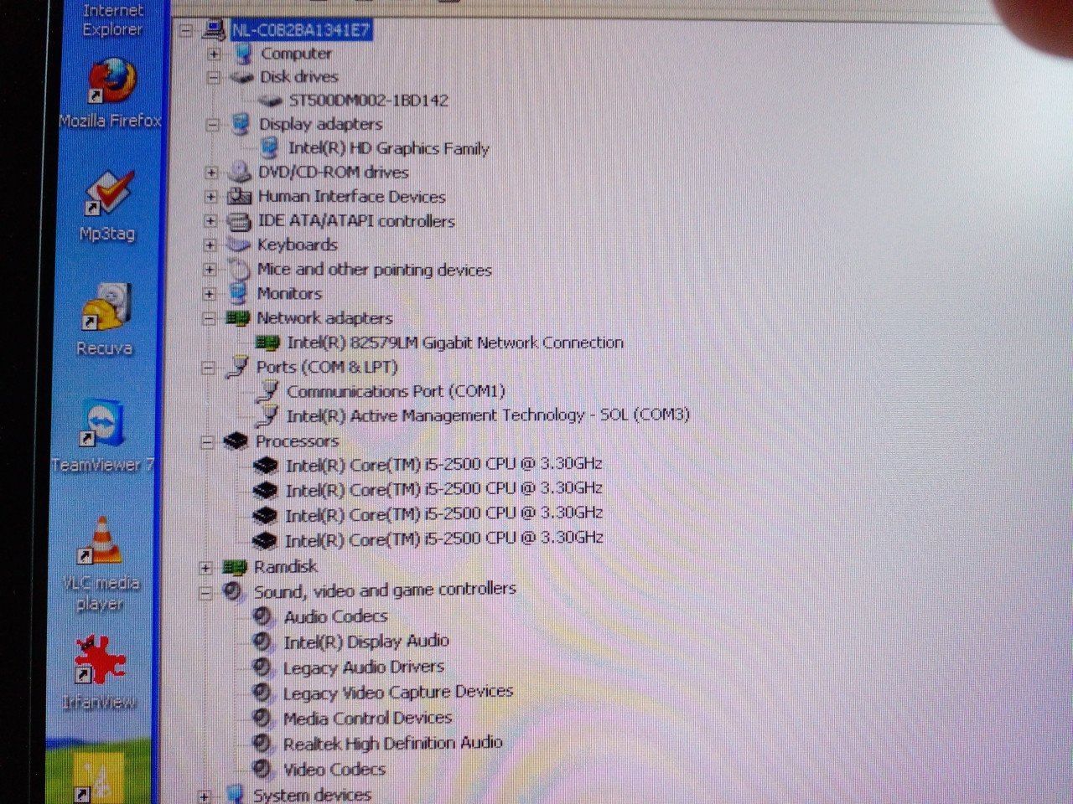Select the Internet Explorer desktop label
1073x804 pixels.
(x=112, y=19)
